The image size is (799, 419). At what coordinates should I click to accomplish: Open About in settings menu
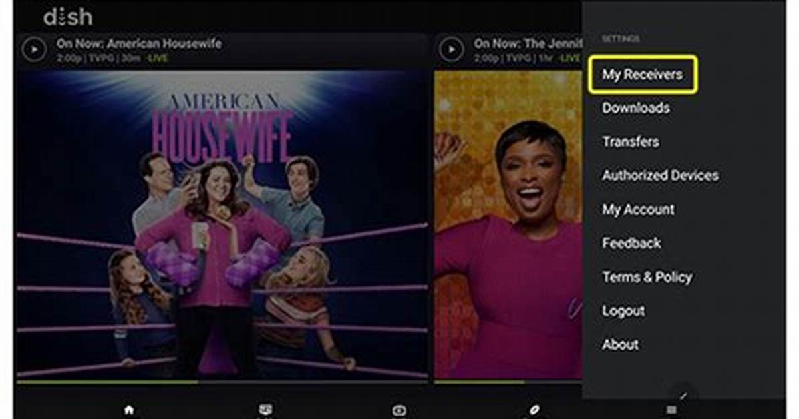tap(621, 345)
